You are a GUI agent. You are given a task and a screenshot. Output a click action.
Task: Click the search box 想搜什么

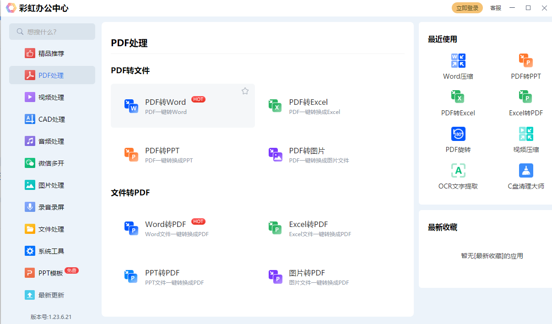(52, 31)
